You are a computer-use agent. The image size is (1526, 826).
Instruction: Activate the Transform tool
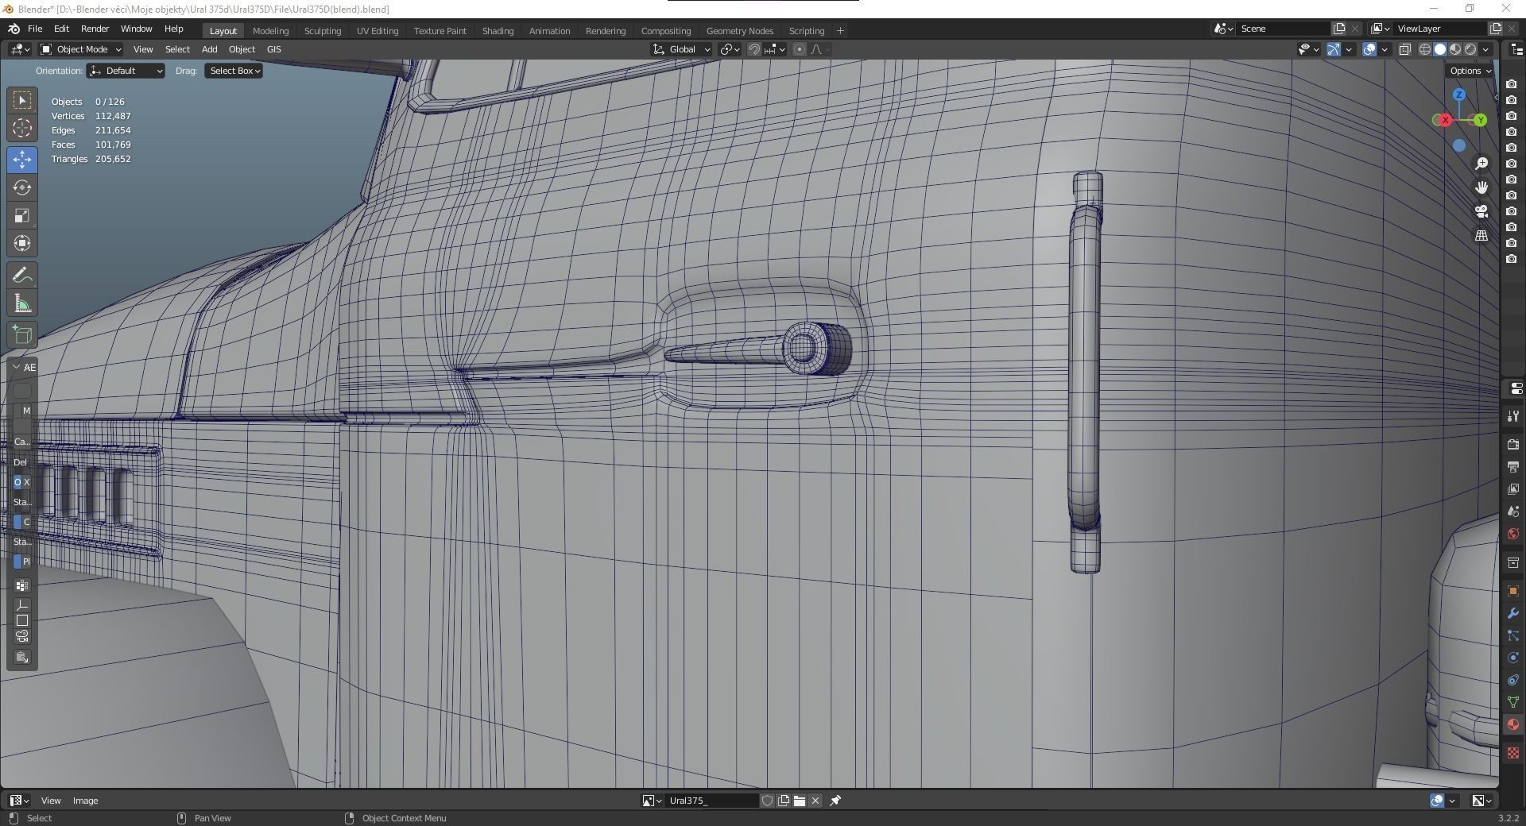coord(22,243)
